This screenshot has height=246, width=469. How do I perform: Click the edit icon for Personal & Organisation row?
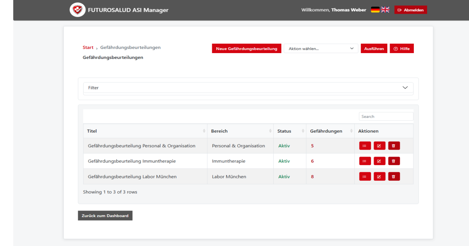point(379,145)
